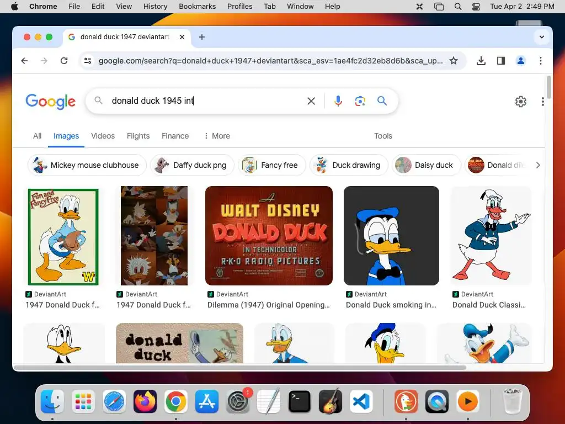The height and width of the screenshot is (424, 565).
Task: Open the Chrome profile avatar
Action: point(521,61)
